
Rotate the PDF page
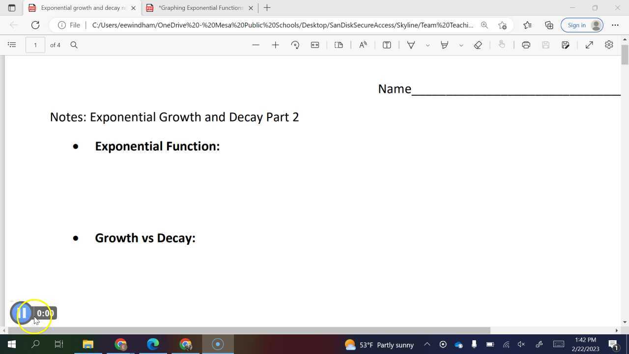point(295,45)
